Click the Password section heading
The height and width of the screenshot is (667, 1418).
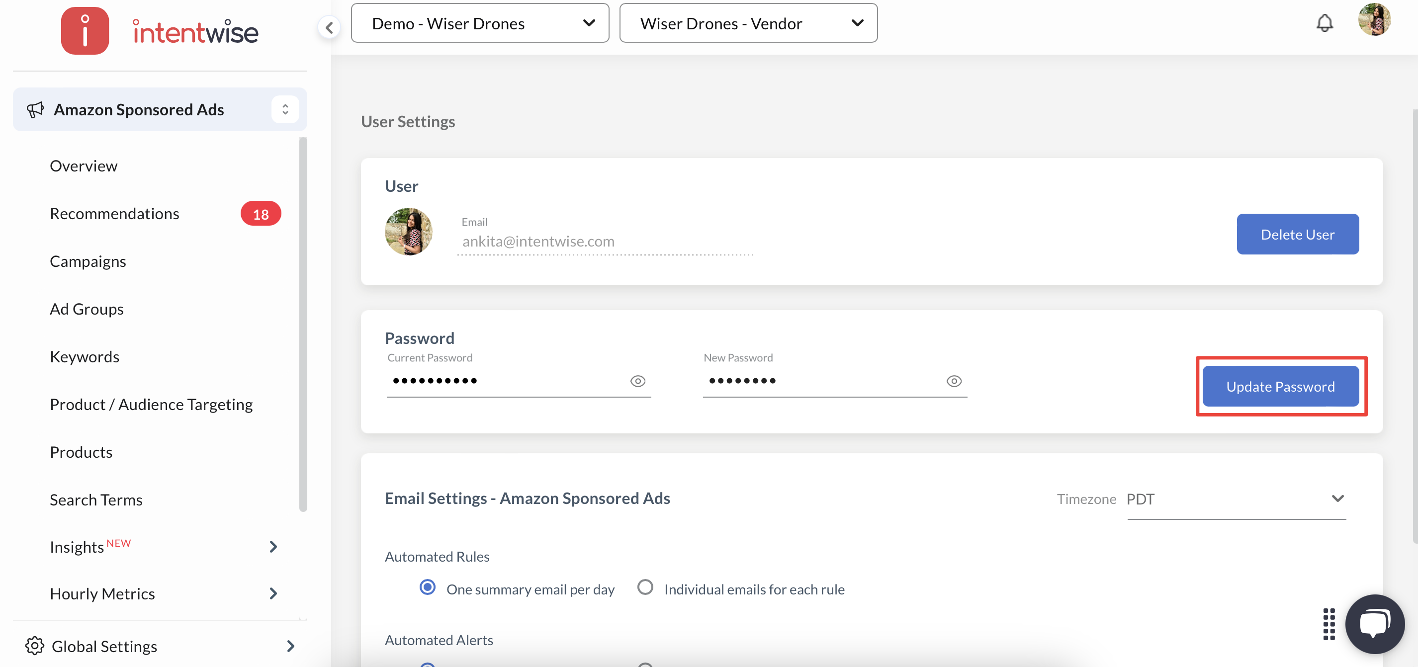[420, 338]
